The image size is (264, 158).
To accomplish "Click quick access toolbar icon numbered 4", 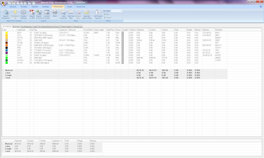I will pyautogui.click(x=22, y=3).
